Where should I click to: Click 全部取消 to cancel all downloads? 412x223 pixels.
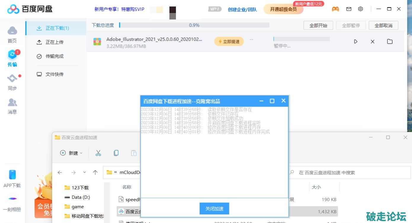point(383,26)
